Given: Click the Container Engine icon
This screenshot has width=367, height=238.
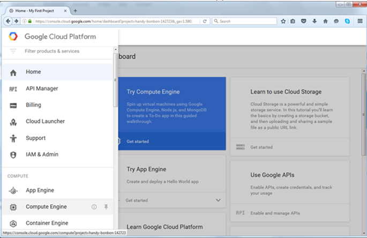Looking at the screenshot, I should (x=13, y=224).
